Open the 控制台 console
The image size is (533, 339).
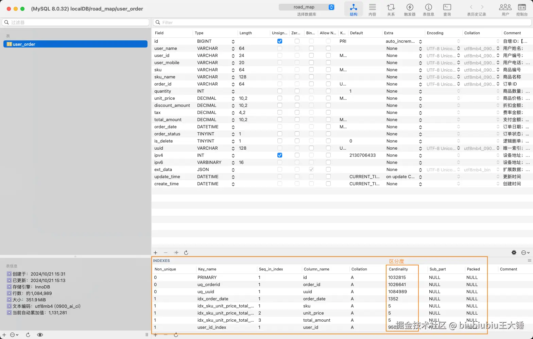pos(522,10)
